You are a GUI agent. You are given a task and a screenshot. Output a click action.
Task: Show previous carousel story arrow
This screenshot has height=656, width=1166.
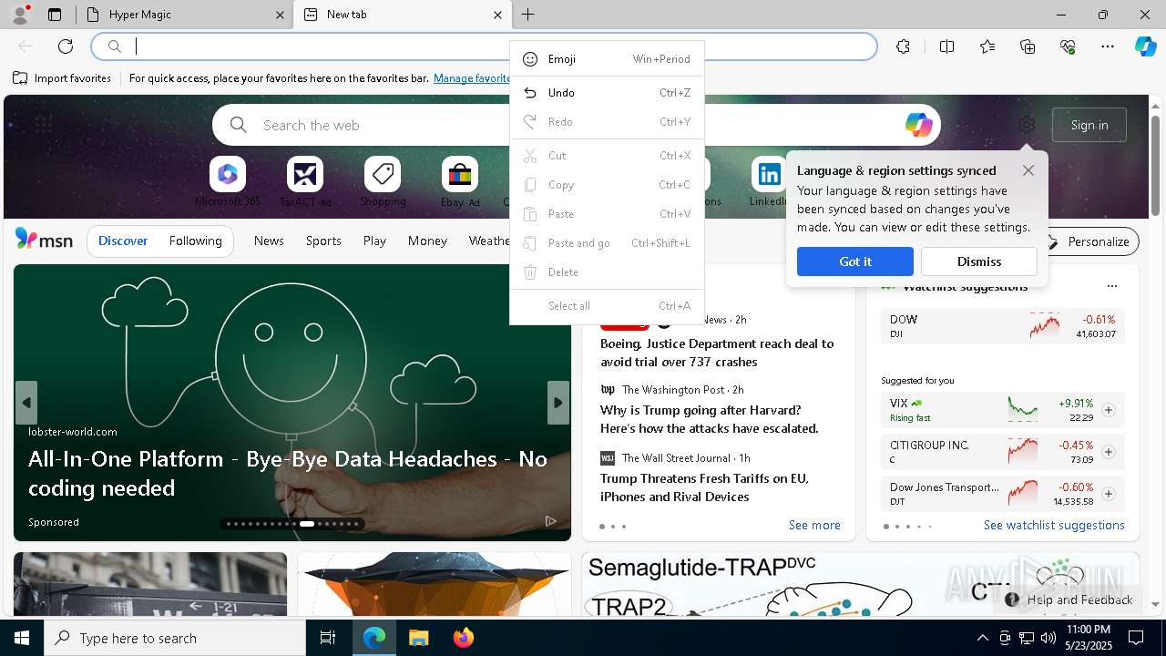(x=26, y=403)
